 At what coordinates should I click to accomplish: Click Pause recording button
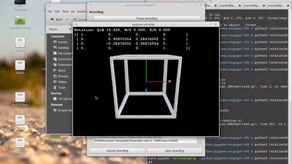point(147,18)
